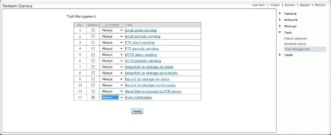This screenshot has height=135, width=331.
Task: Check Snapshot to storage periodically box
Action: click(x=93, y=73)
